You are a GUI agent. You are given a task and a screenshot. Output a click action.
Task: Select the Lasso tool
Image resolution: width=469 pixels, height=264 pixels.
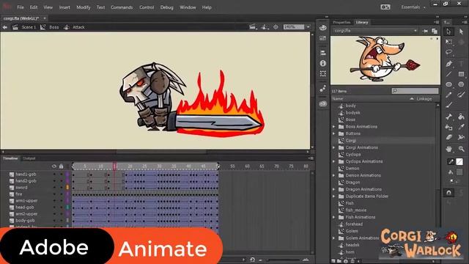coord(448,52)
